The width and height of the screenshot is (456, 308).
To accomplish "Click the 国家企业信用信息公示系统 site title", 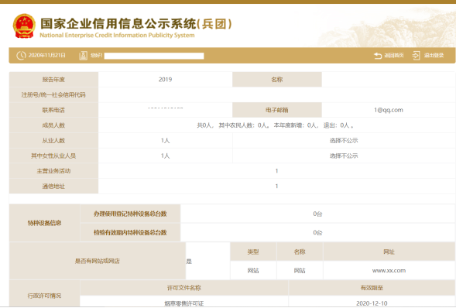I will [135, 24].
